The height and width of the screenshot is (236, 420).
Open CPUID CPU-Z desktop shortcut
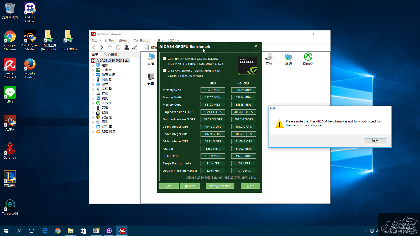(x=30, y=12)
